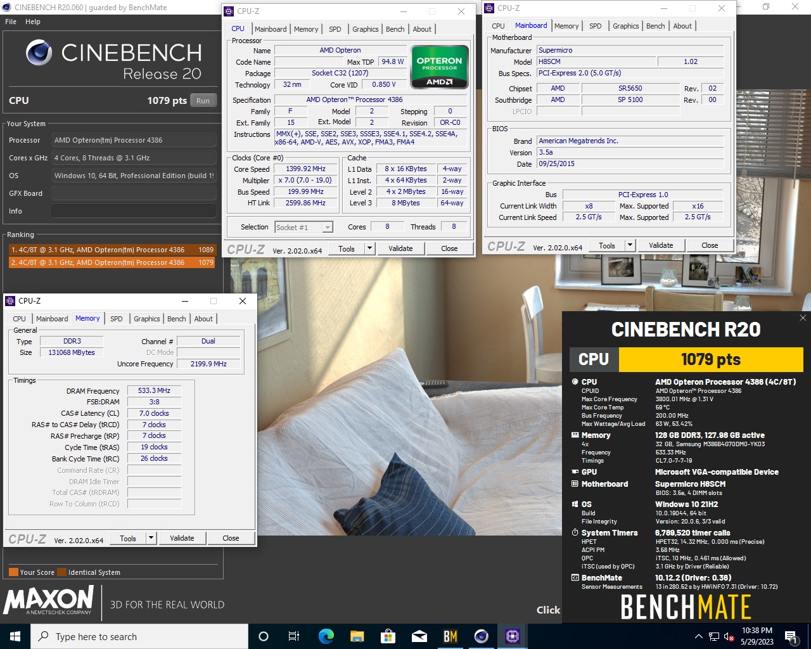Click the Opteron processor logo in CPU-Z
The height and width of the screenshot is (649, 811).
[x=440, y=67]
